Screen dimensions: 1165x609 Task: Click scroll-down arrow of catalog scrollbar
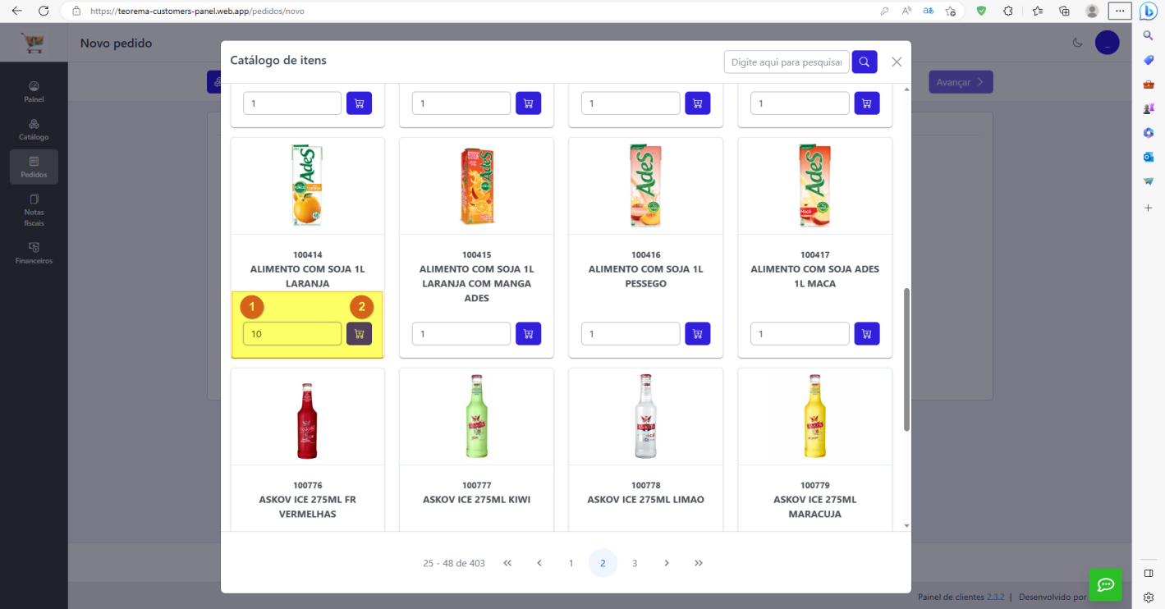tap(906, 525)
